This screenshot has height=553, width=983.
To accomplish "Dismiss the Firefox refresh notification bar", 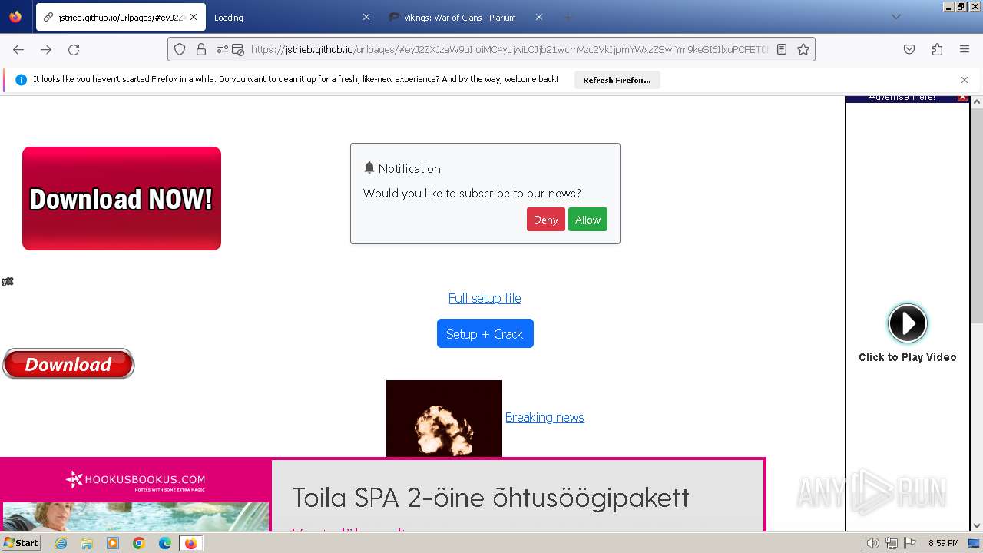I will [965, 80].
